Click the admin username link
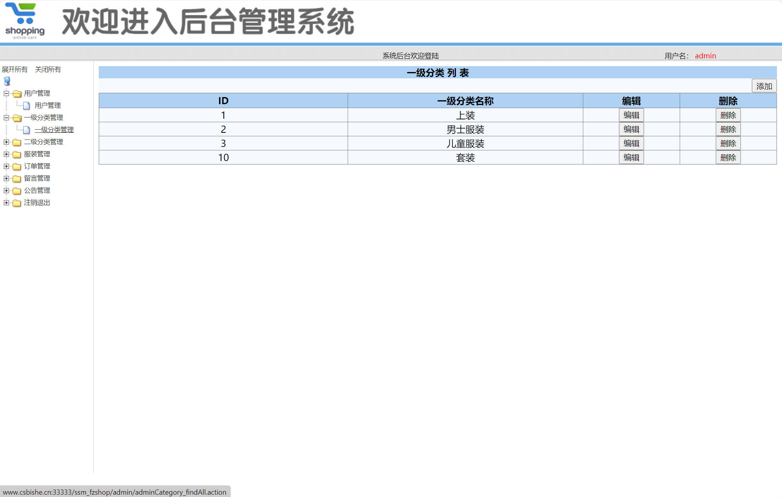782x497 pixels. coord(705,55)
